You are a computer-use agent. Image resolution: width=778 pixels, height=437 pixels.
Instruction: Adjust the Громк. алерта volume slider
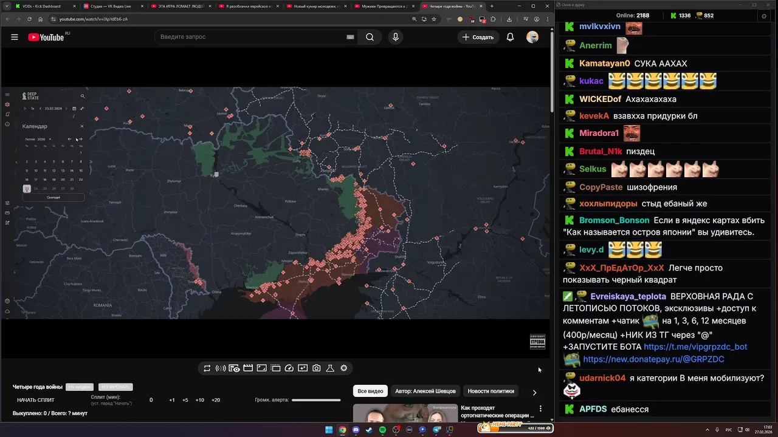click(316, 400)
